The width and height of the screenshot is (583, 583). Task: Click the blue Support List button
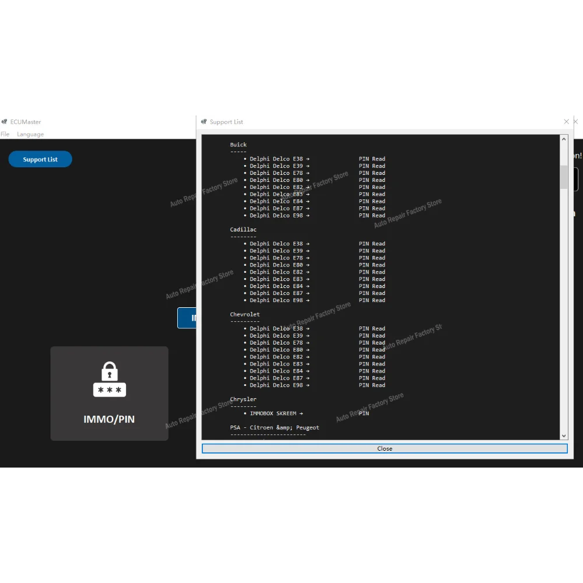(40, 159)
